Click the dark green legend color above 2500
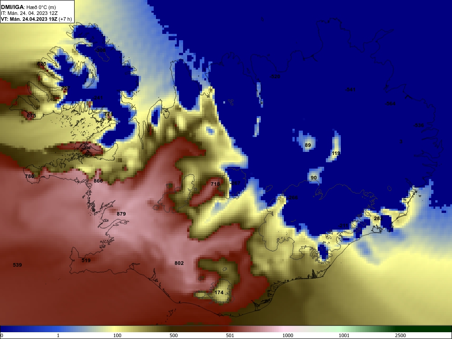Image resolution: width=452 pixels, height=339 pixels. [x=400, y=329]
